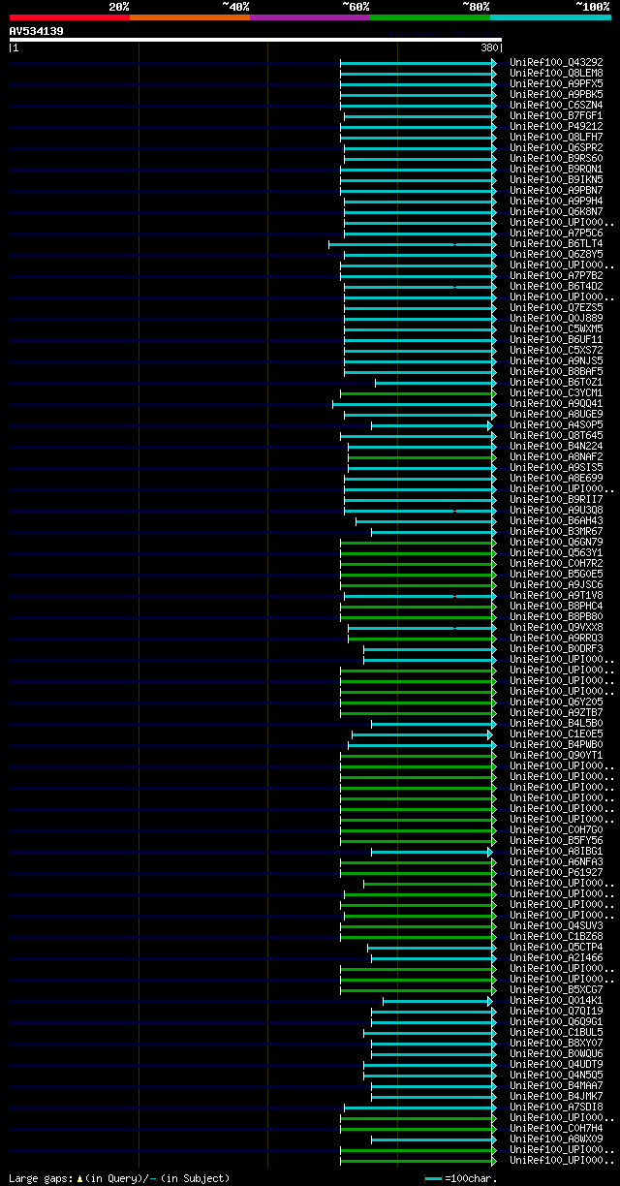
Task: Click the UniRef100_C5XS72 label
Action: [x=556, y=350]
